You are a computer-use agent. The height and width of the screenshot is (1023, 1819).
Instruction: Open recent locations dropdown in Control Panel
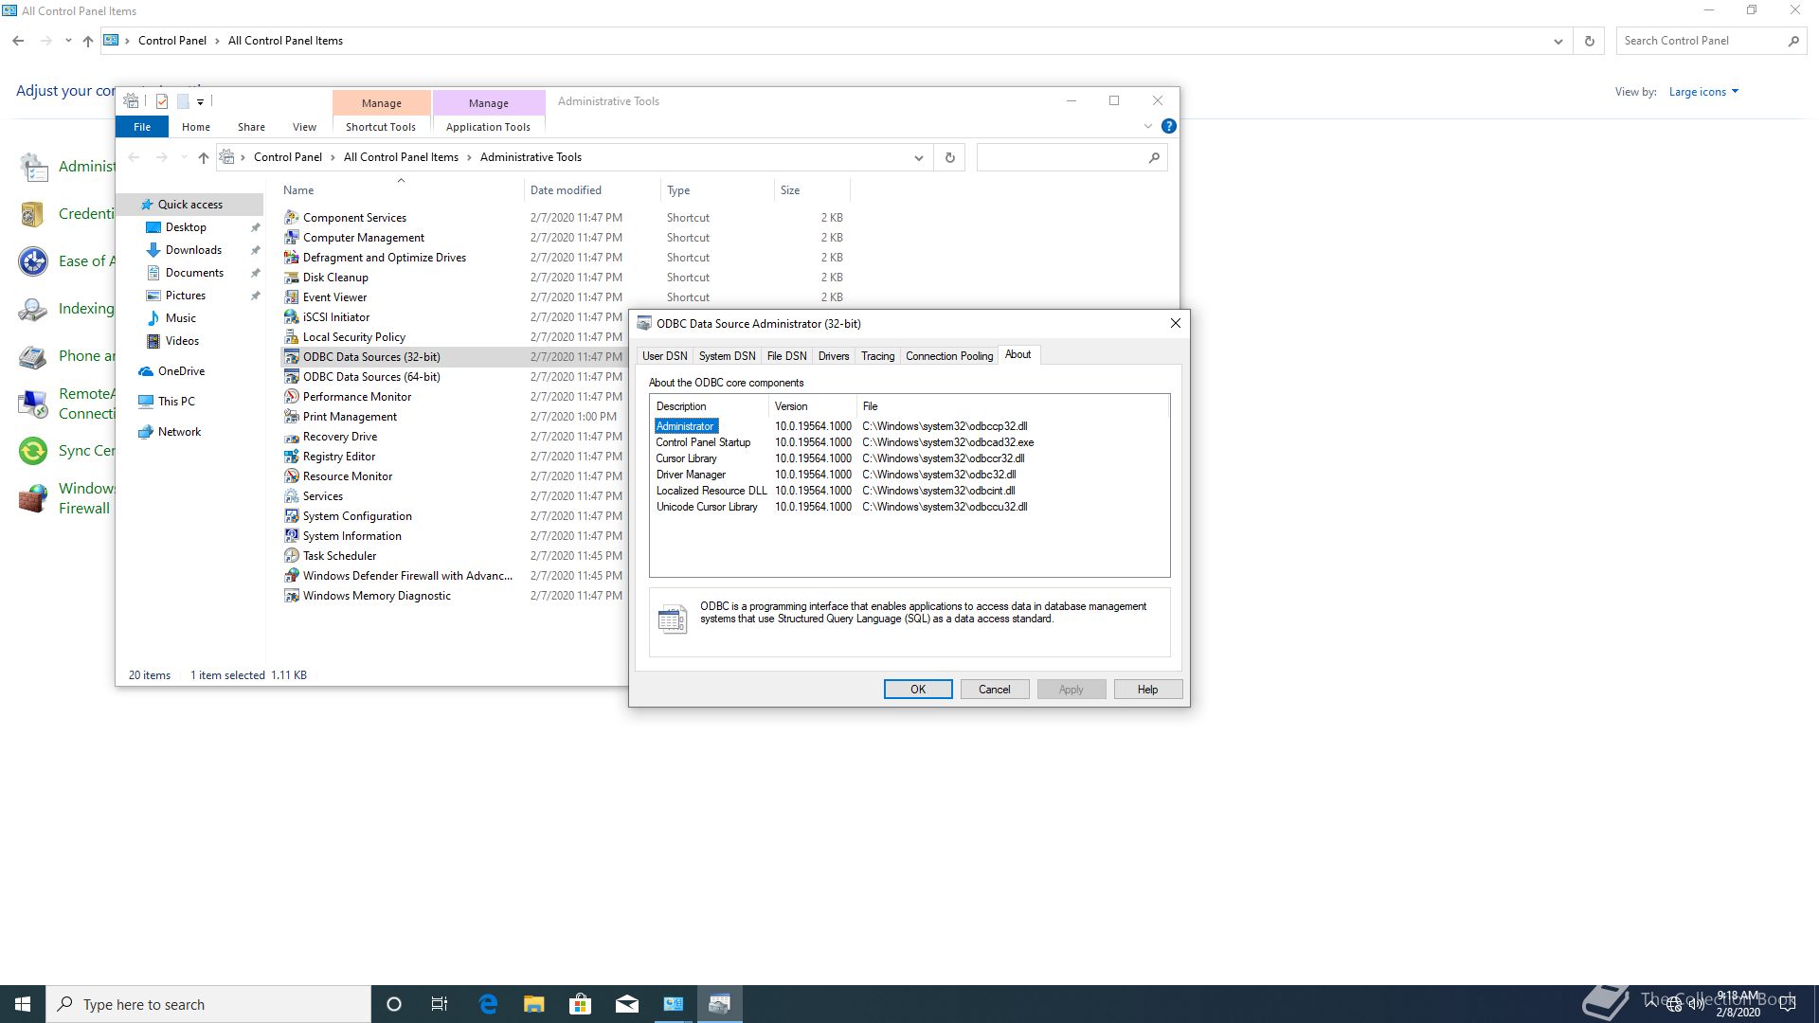[68, 41]
